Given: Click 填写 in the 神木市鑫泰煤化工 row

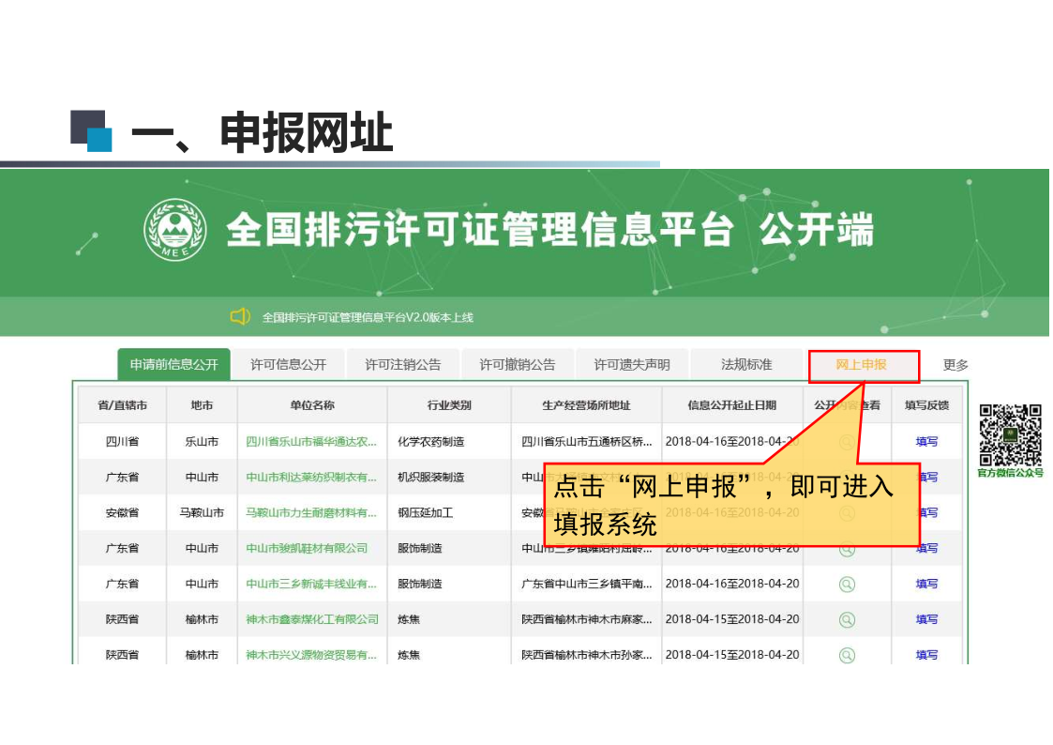Looking at the screenshot, I should coord(926,620).
